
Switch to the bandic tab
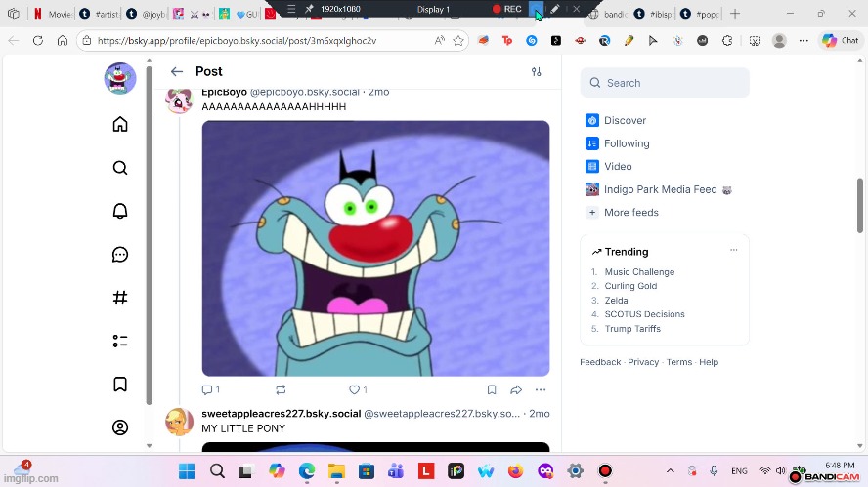click(608, 14)
